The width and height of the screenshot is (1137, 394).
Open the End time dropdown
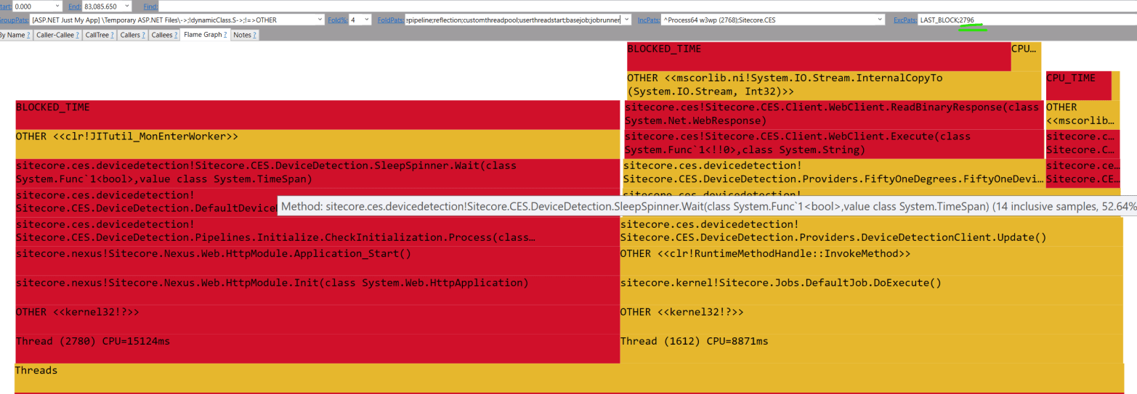point(128,6)
